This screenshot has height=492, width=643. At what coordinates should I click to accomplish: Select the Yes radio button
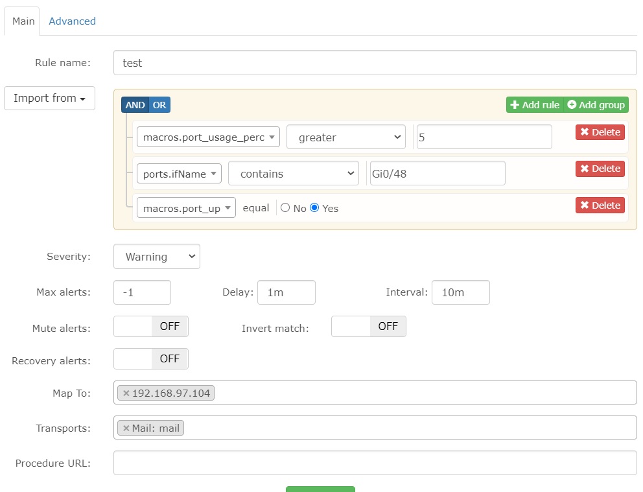[x=314, y=208]
